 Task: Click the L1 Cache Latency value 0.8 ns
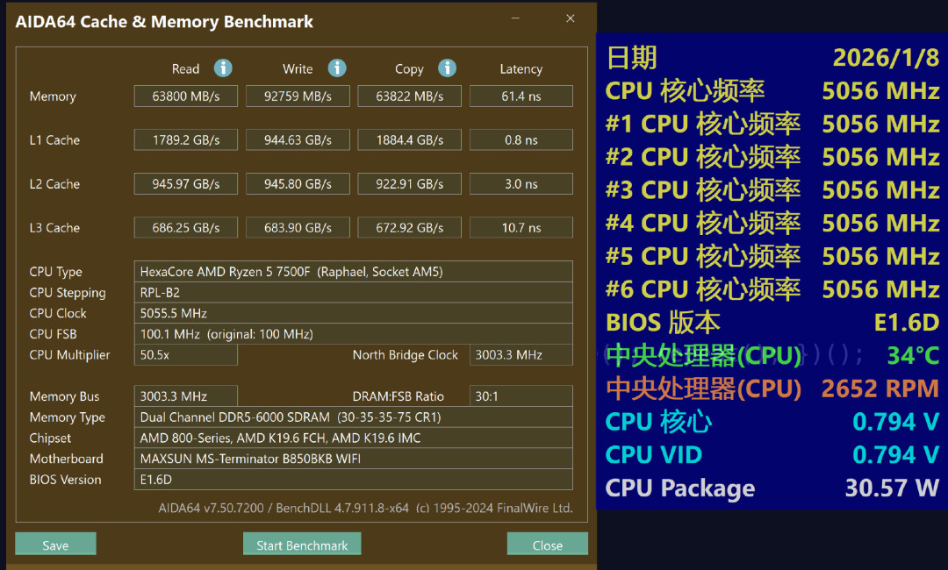521,140
